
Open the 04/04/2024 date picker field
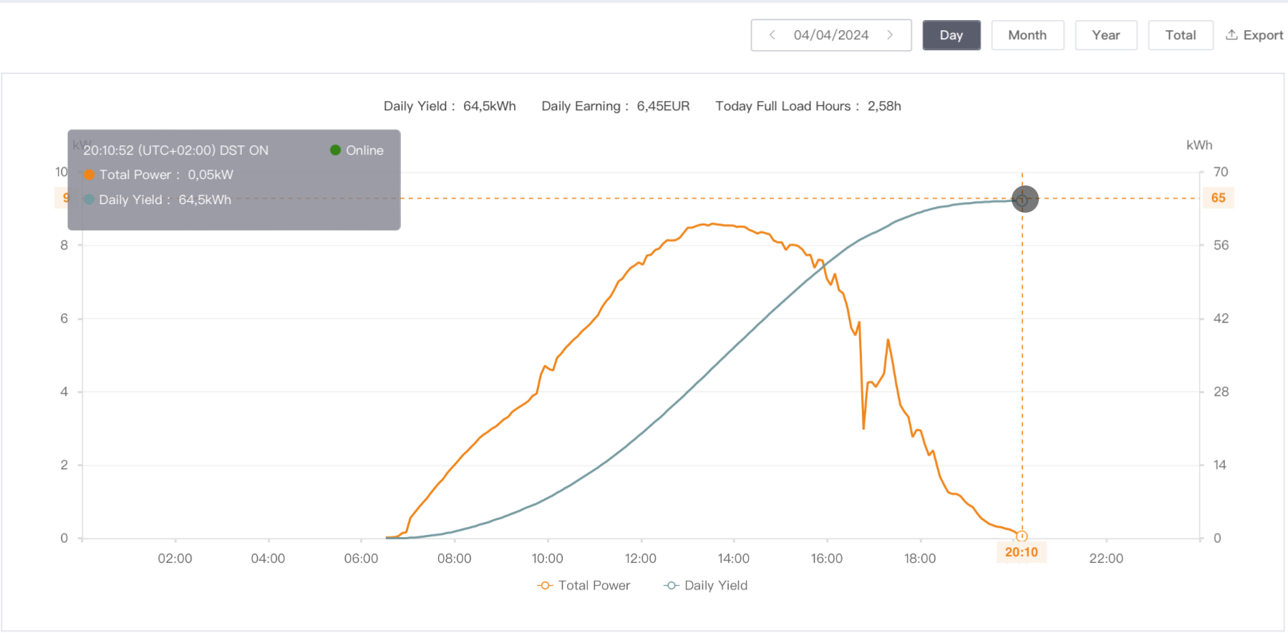[x=831, y=35]
